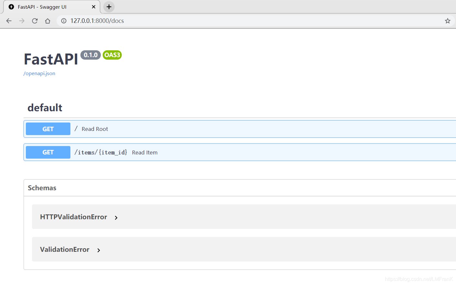456x285 pixels.
Task: Collapse the default section heading
Action: pos(45,108)
